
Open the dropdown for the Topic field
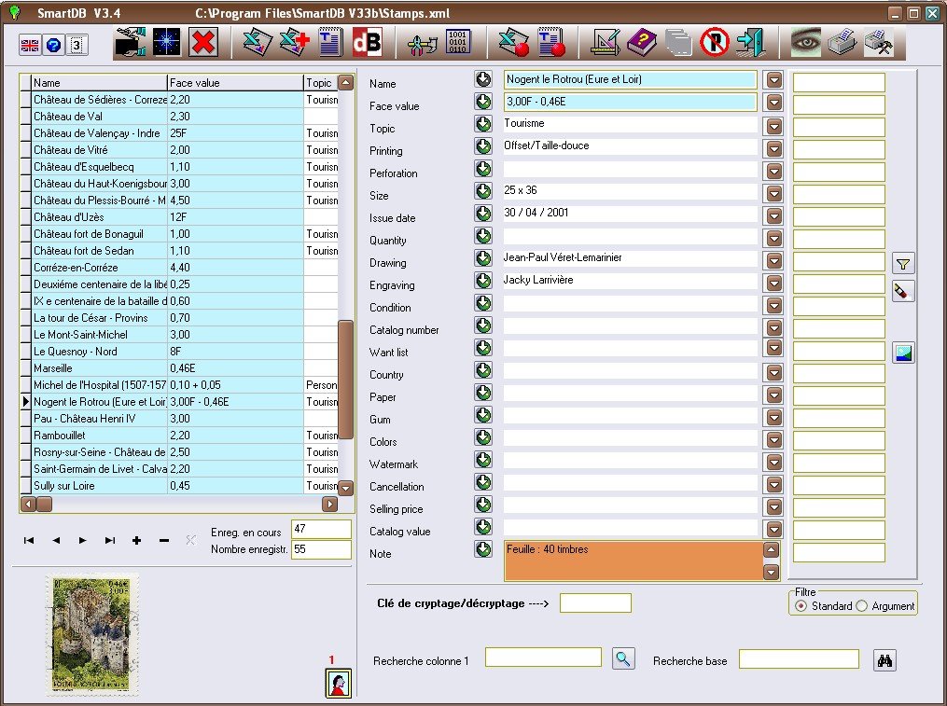(773, 124)
